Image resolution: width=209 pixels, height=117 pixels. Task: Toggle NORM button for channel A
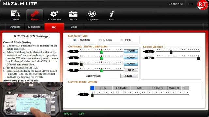point(131,51)
